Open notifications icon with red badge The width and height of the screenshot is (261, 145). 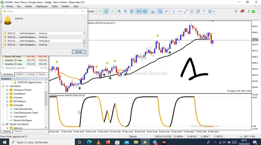tap(242, 11)
